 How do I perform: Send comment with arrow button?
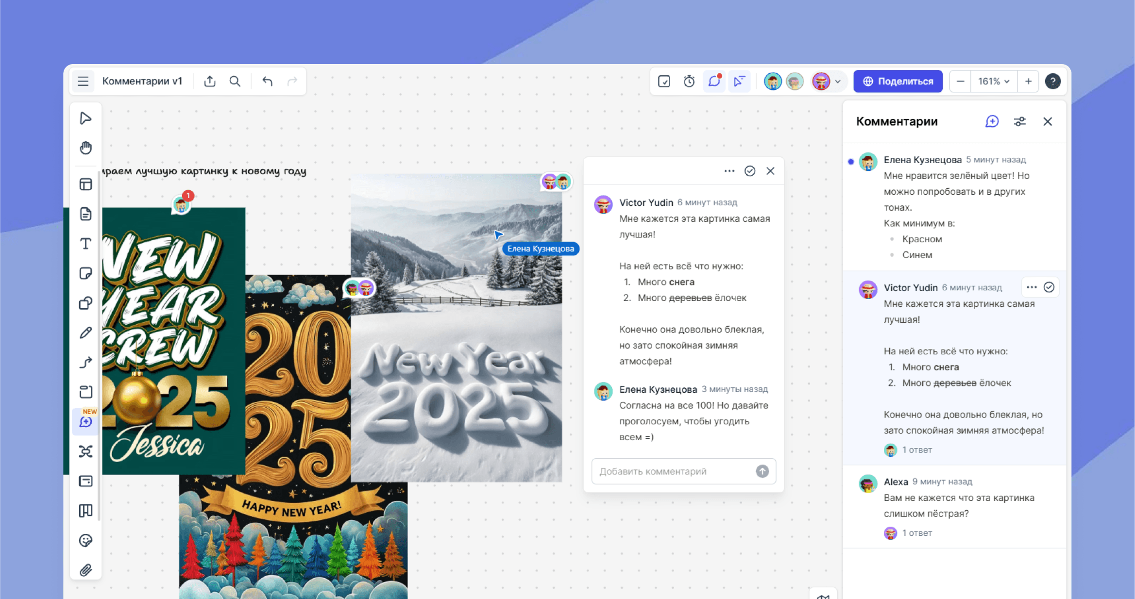click(x=762, y=471)
